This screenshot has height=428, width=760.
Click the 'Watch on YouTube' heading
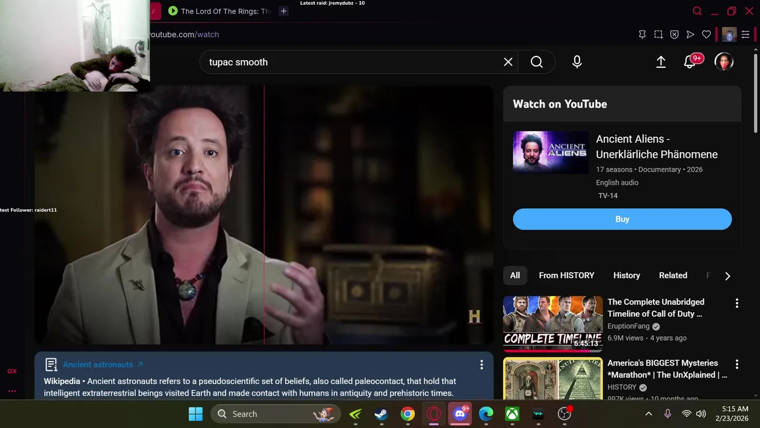560,104
